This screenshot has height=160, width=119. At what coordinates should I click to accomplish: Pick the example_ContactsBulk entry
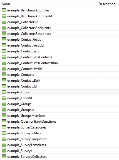point(48,81)
